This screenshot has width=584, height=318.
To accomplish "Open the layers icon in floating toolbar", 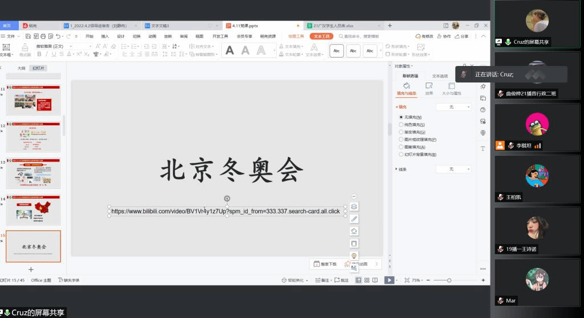I will (354, 207).
